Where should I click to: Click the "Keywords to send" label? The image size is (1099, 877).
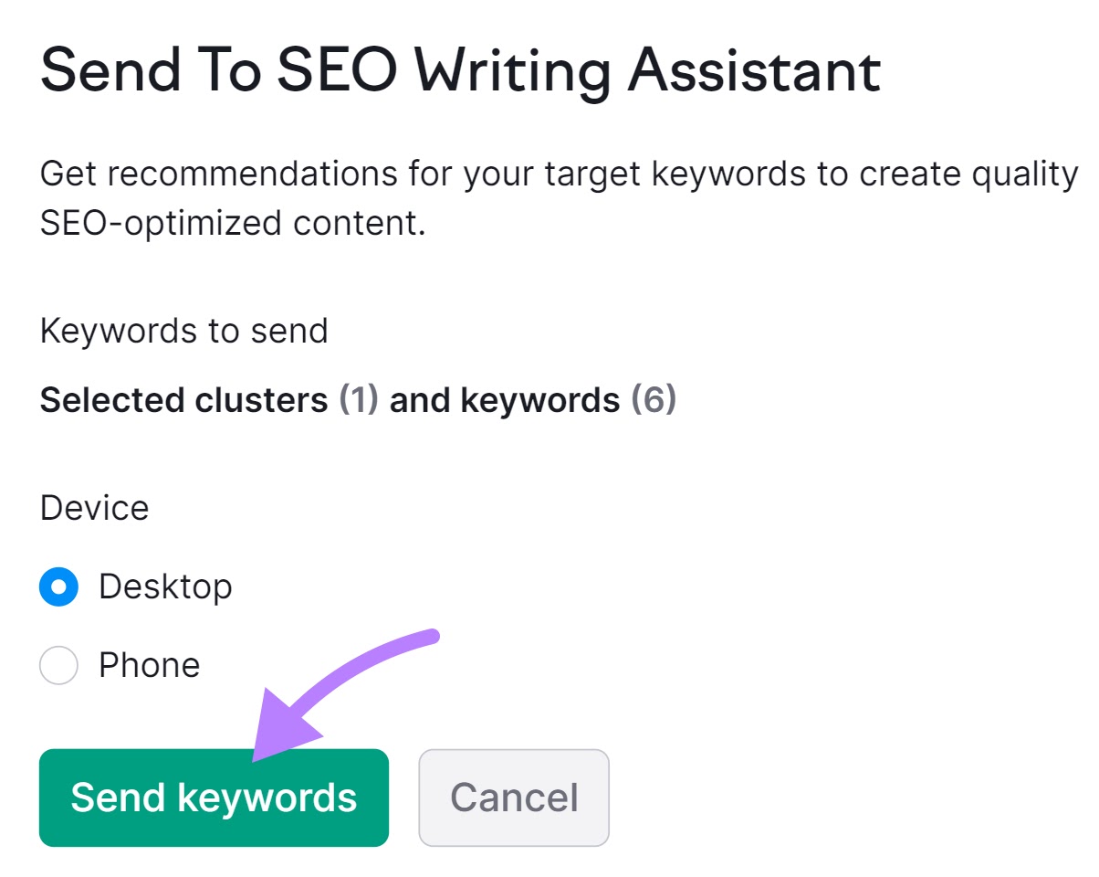[183, 331]
